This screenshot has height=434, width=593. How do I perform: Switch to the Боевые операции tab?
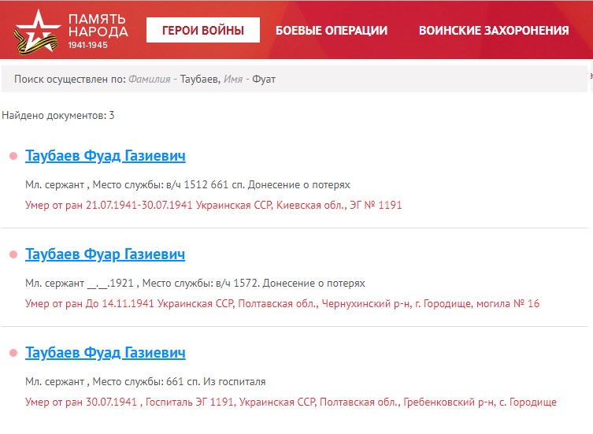click(x=331, y=31)
